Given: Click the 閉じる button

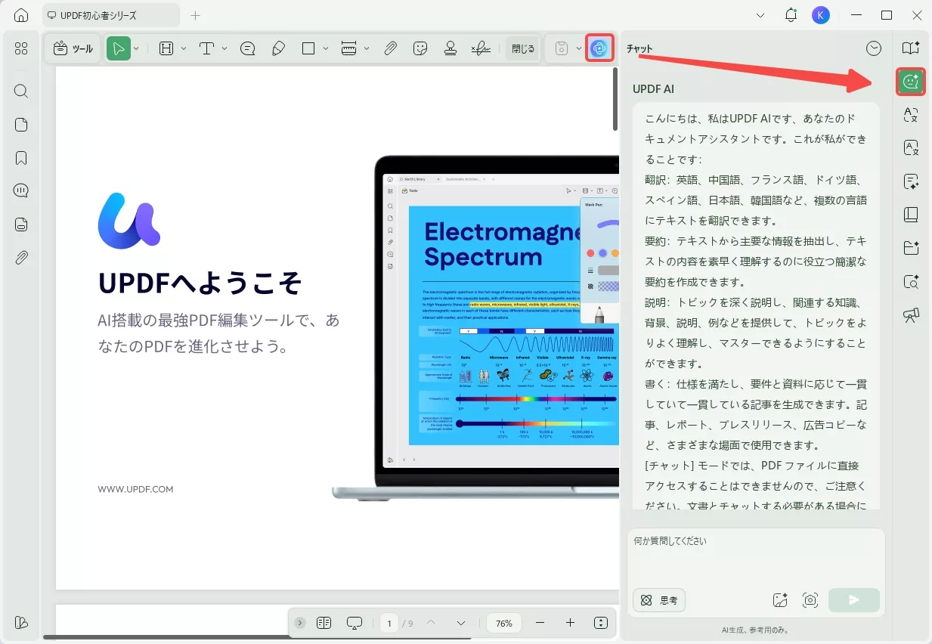Looking at the screenshot, I should pyautogui.click(x=522, y=48).
